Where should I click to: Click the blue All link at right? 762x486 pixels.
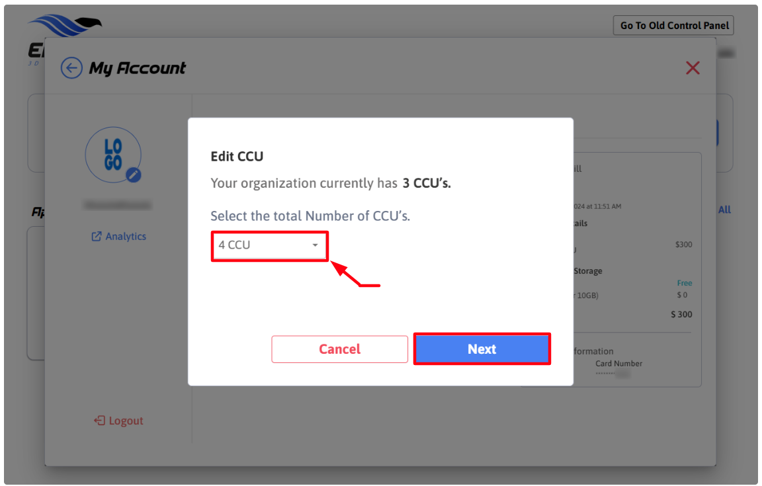724,210
